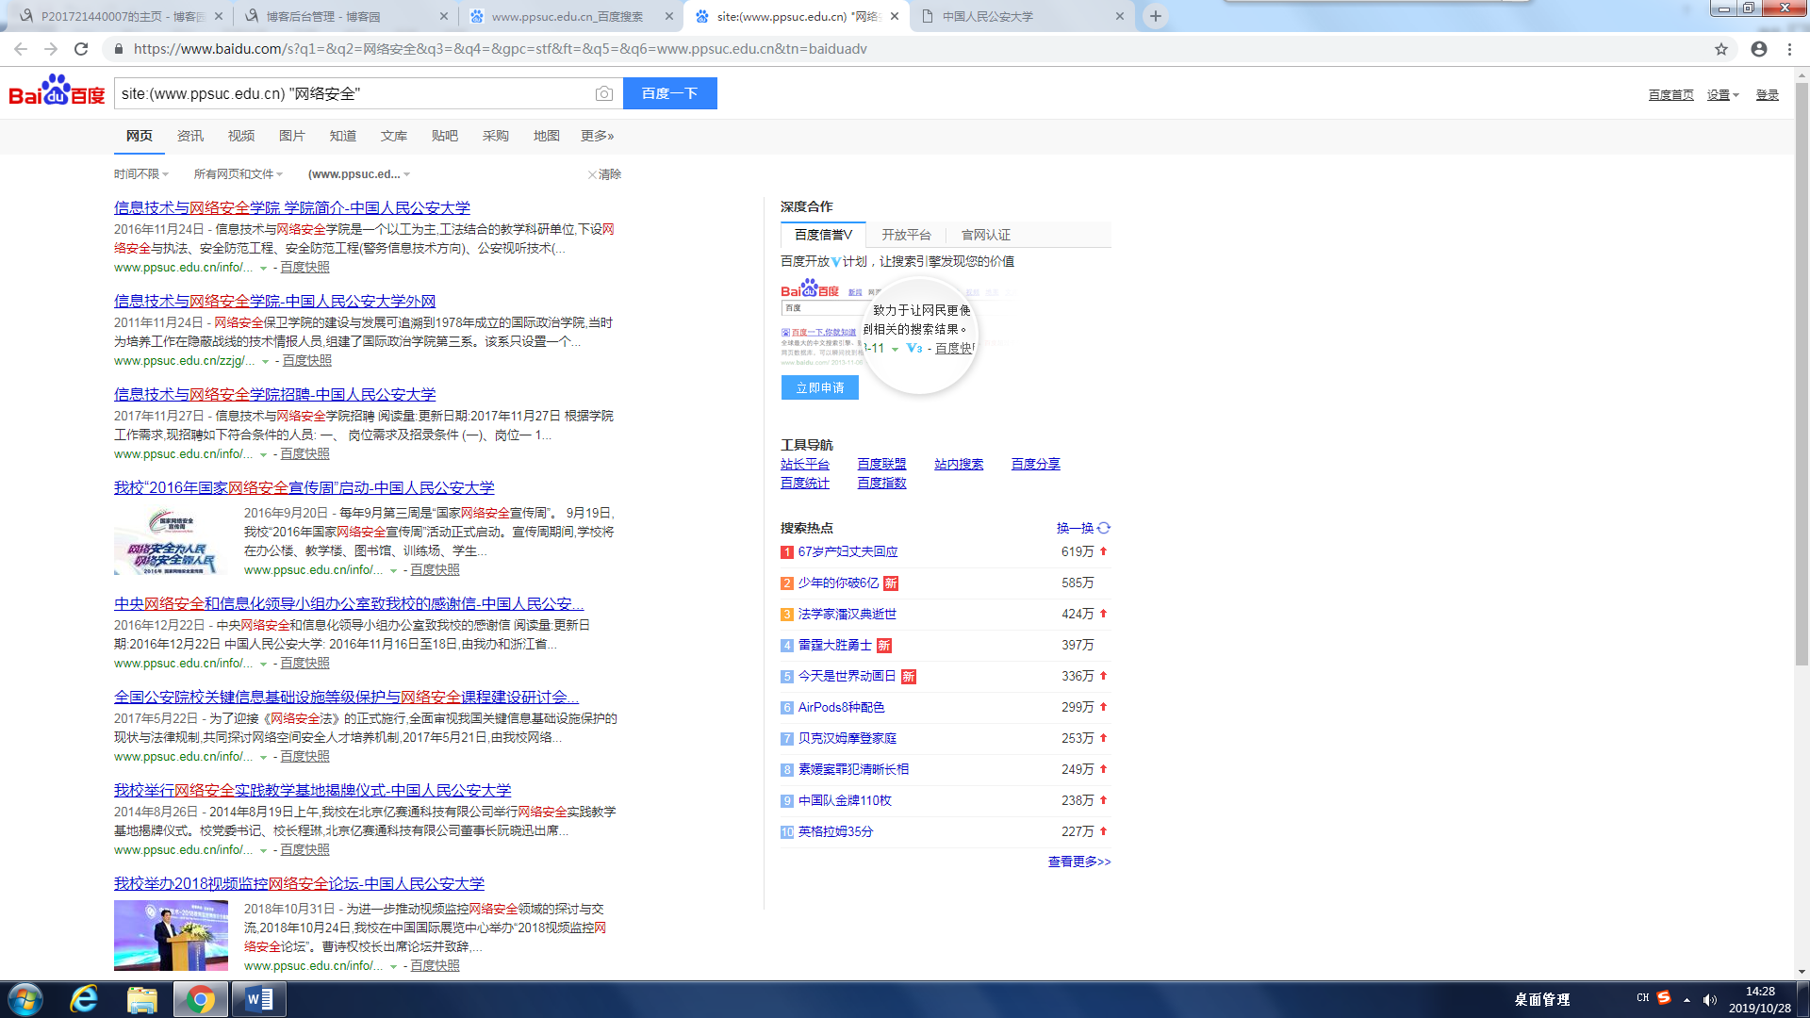
Task: Open the 2018 video surveillance forum thumbnail
Action: pos(171,935)
